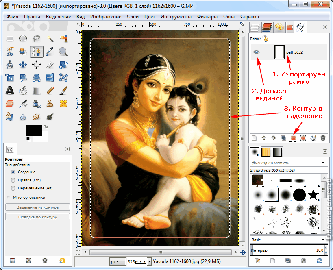Select the Select by Color tool
This screenshot has width=333, height=270.
(x=63, y=39)
